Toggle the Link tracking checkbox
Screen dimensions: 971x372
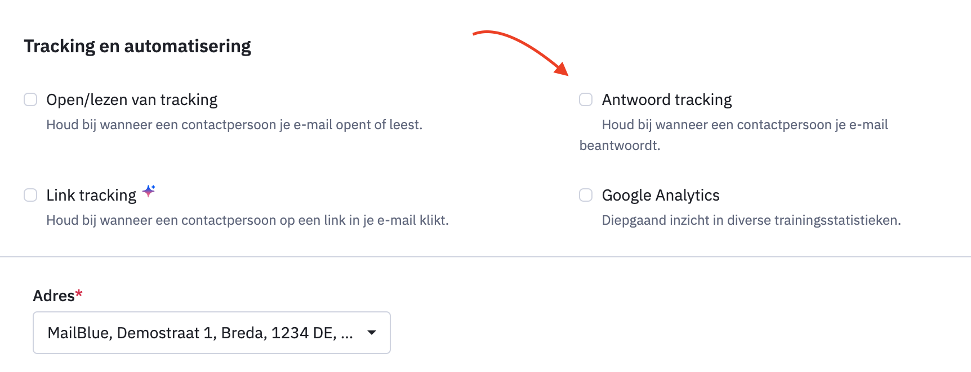[30, 195]
